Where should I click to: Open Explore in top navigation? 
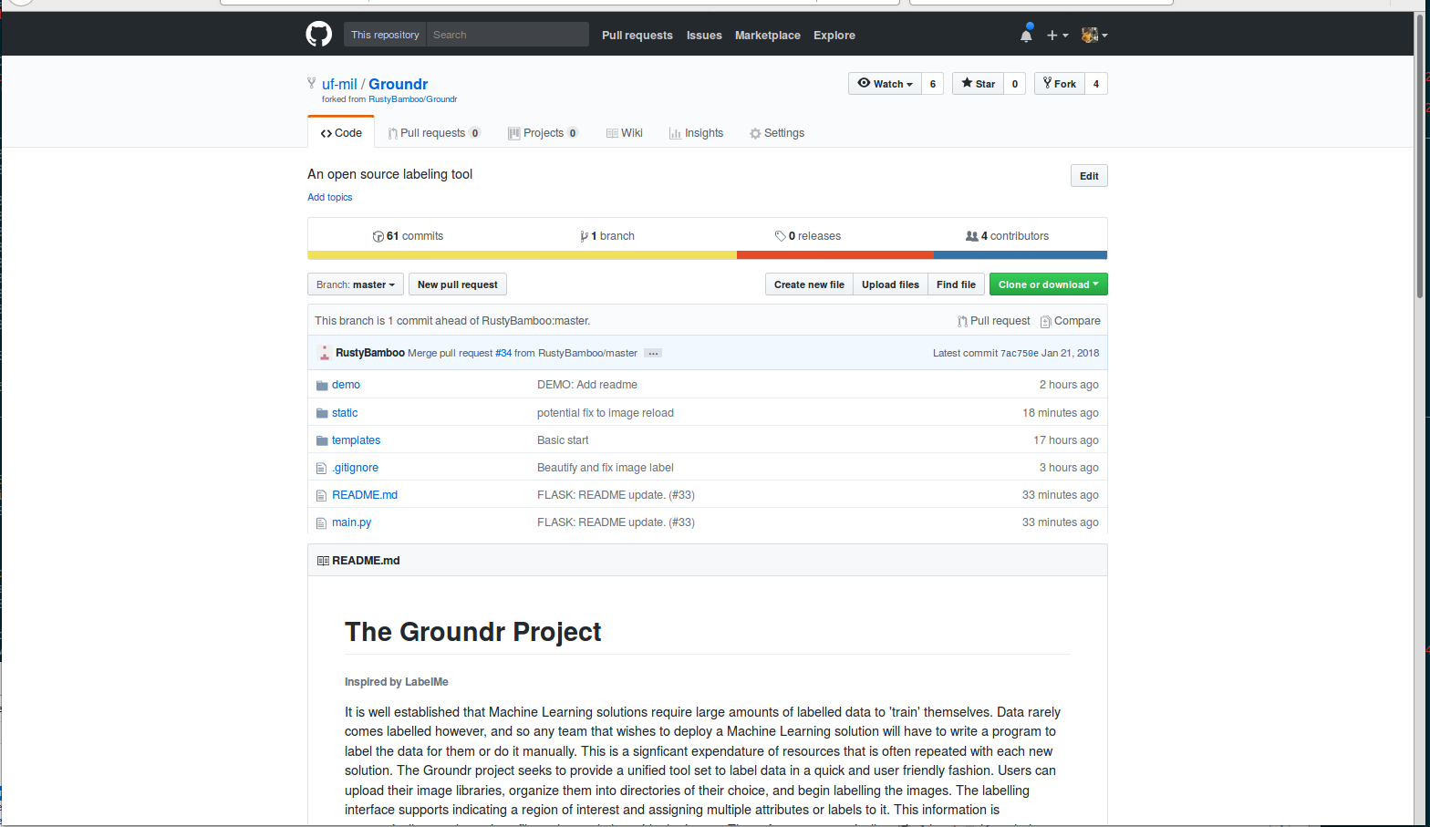point(834,36)
